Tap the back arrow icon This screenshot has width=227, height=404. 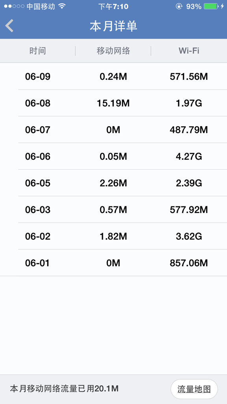[x=9, y=26]
